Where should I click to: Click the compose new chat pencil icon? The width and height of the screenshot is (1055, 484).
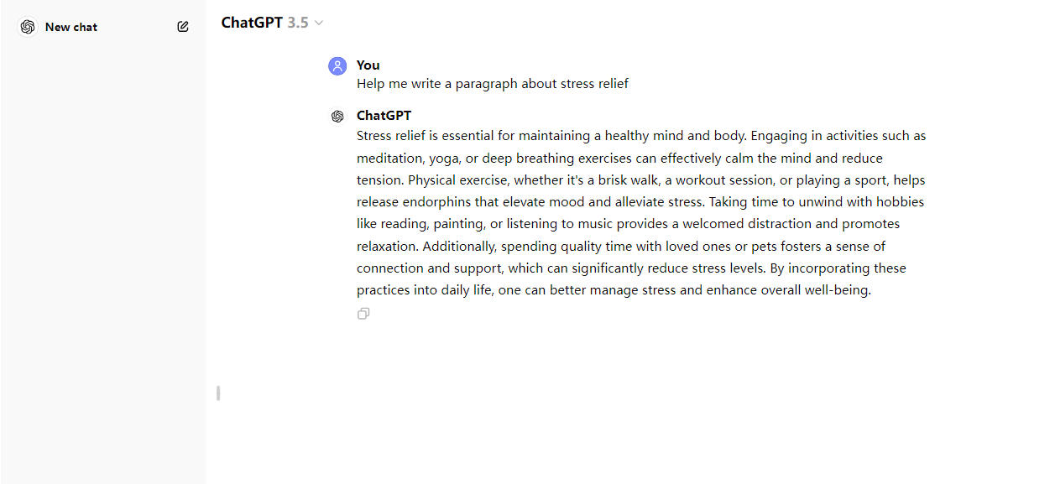(183, 27)
